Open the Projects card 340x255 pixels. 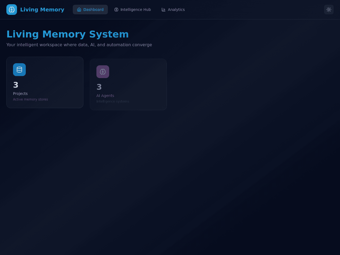coord(45,82)
